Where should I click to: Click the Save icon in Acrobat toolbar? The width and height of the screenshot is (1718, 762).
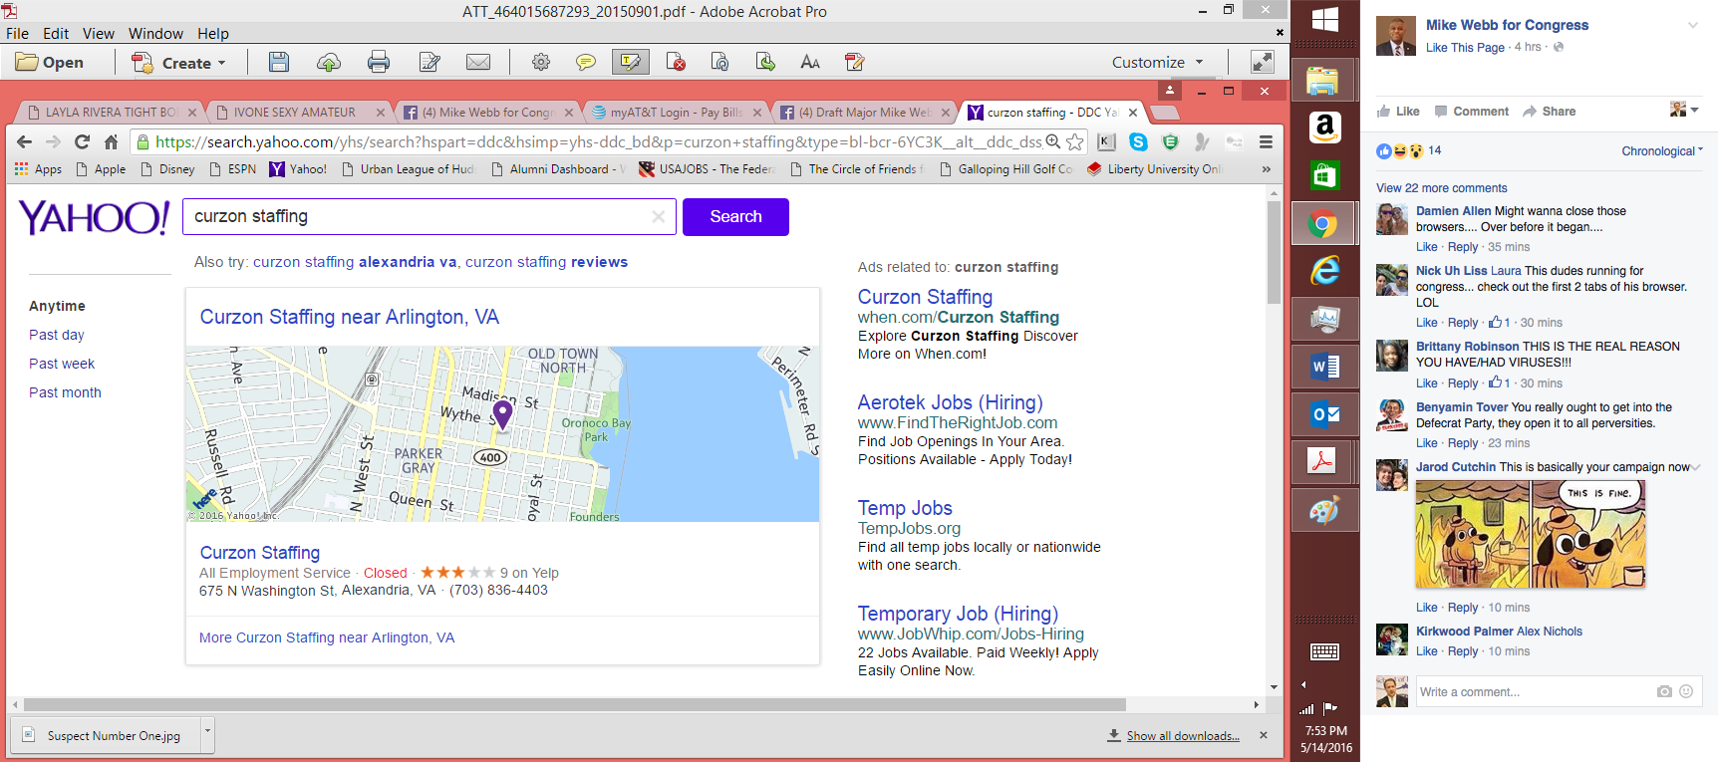point(279,62)
